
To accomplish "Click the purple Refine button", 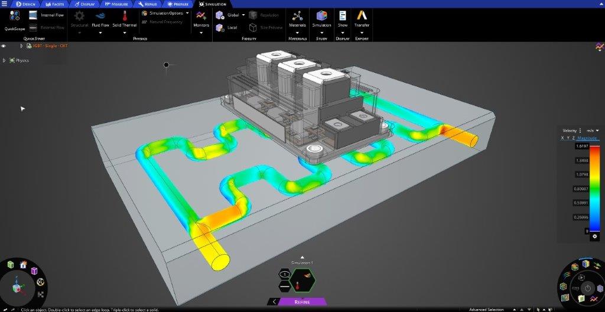I will (302, 301).
